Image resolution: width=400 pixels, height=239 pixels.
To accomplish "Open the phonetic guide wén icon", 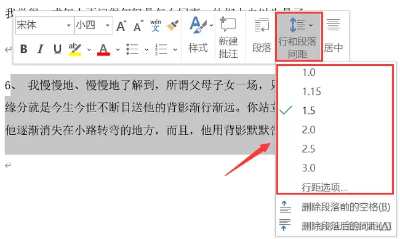I will click(x=156, y=25).
